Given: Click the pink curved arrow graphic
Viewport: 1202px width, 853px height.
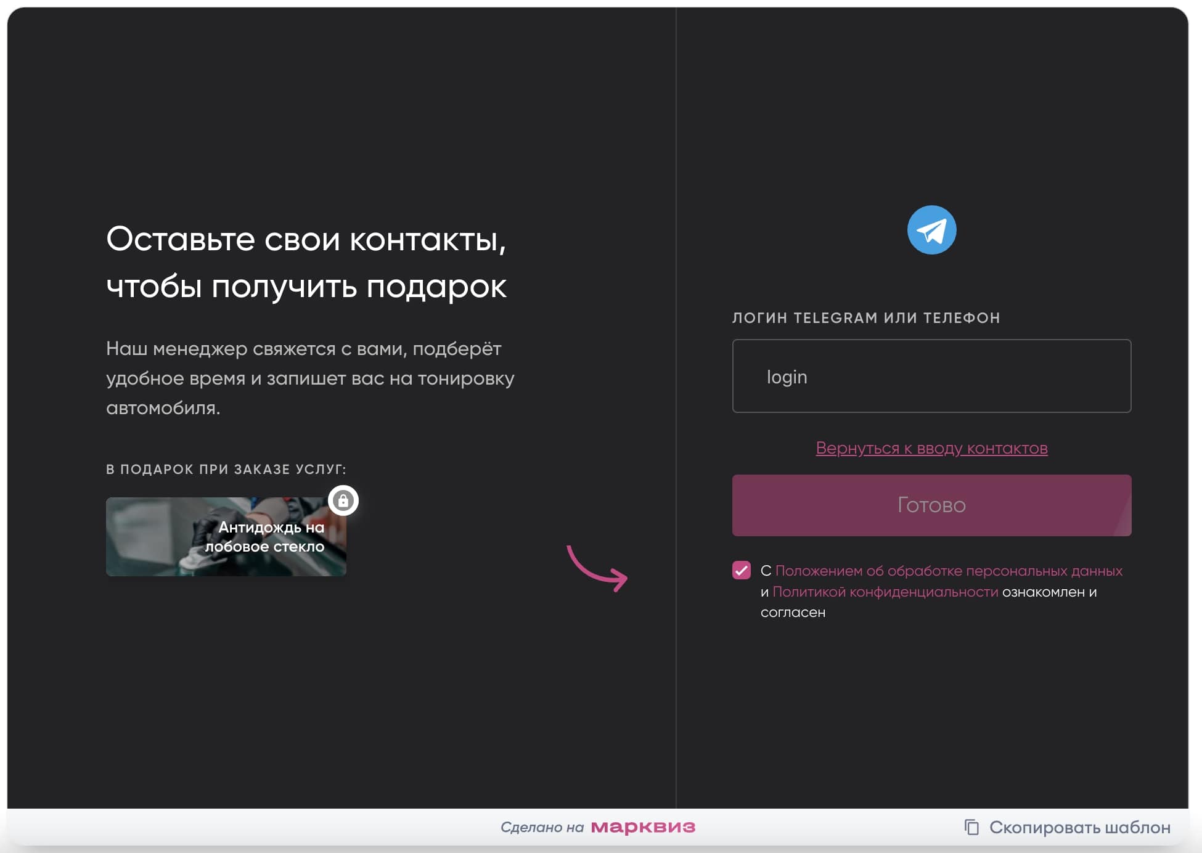Looking at the screenshot, I should point(595,567).
